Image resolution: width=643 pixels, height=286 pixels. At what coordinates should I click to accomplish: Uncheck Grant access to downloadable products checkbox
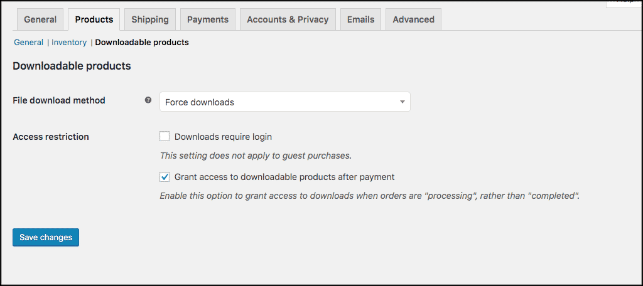click(165, 177)
